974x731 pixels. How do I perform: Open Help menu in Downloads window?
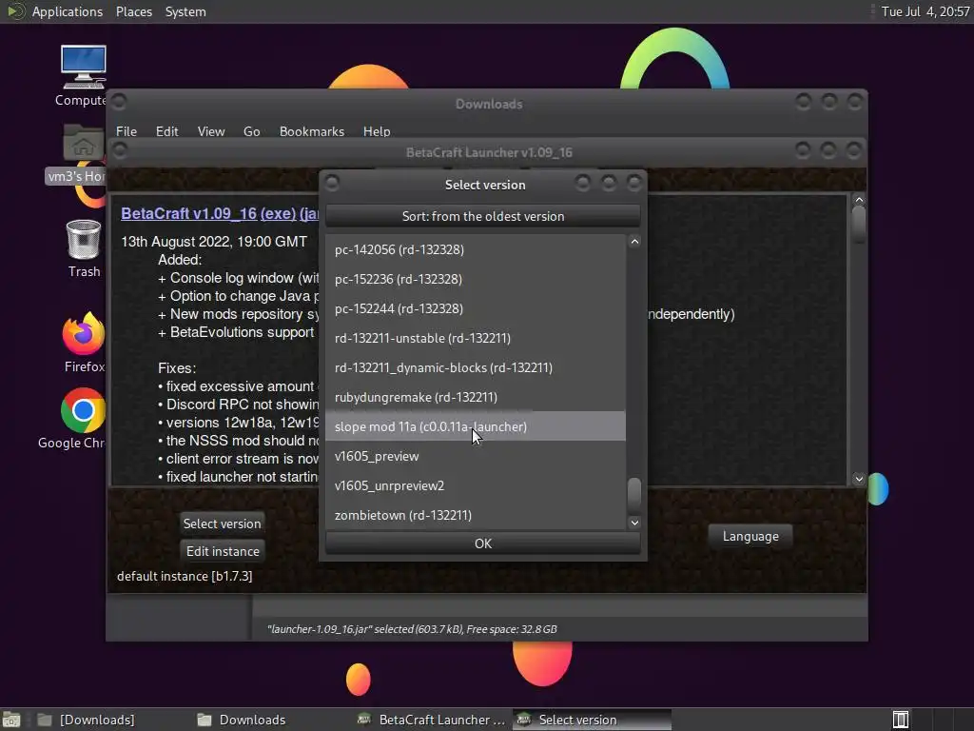coord(377,131)
